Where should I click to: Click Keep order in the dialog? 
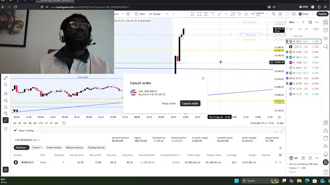coord(169,103)
